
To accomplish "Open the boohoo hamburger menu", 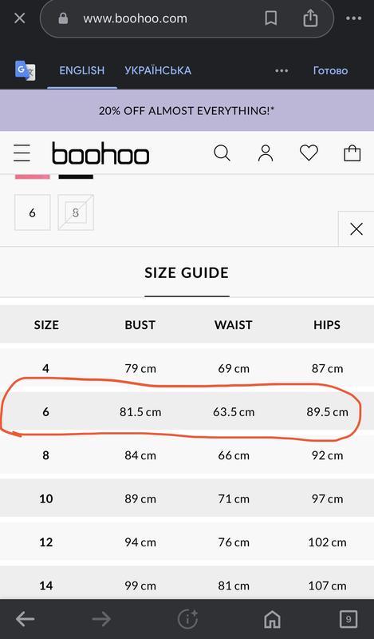I will [x=22, y=153].
